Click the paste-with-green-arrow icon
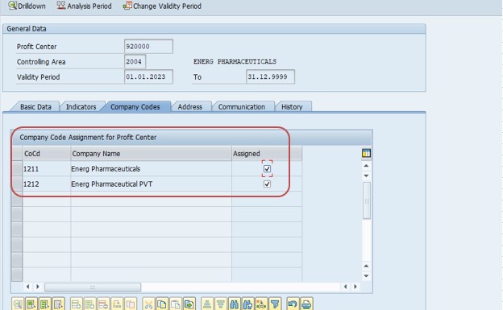503x310 pixels. pyautogui.click(x=189, y=304)
